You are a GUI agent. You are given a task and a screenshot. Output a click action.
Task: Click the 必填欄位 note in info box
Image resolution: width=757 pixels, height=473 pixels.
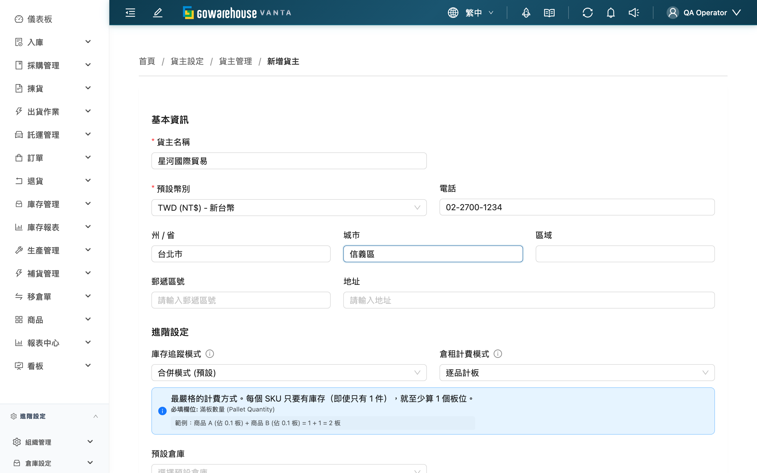223,409
